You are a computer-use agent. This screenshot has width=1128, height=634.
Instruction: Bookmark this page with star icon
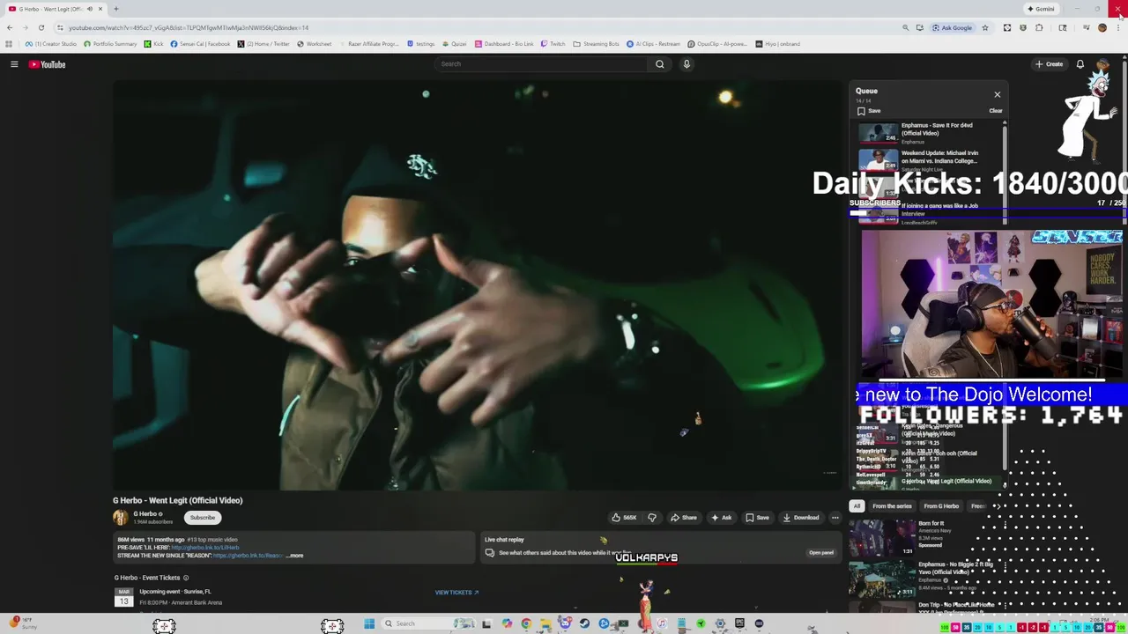coord(985,27)
